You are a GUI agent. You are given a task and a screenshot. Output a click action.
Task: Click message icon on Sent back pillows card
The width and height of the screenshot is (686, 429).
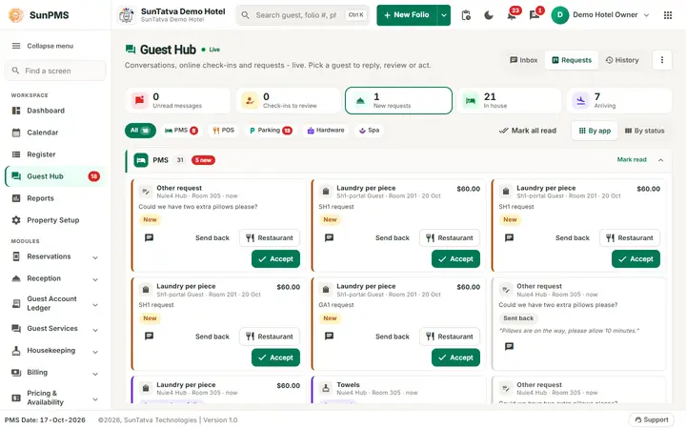pos(509,346)
